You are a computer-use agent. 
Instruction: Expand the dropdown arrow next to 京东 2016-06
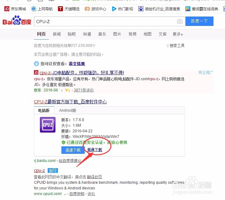point(62,90)
